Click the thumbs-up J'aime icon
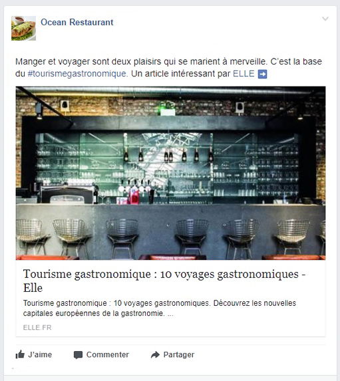This screenshot has height=381, width=340. pyautogui.click(x=20, y=354)
